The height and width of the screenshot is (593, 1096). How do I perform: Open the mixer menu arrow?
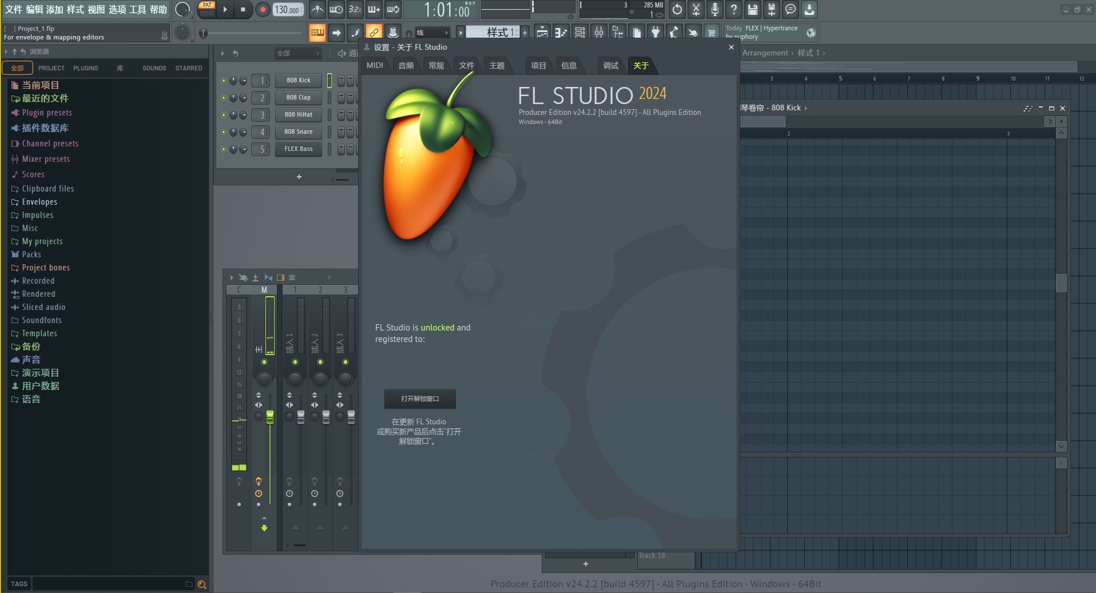(x=231, y=277)
